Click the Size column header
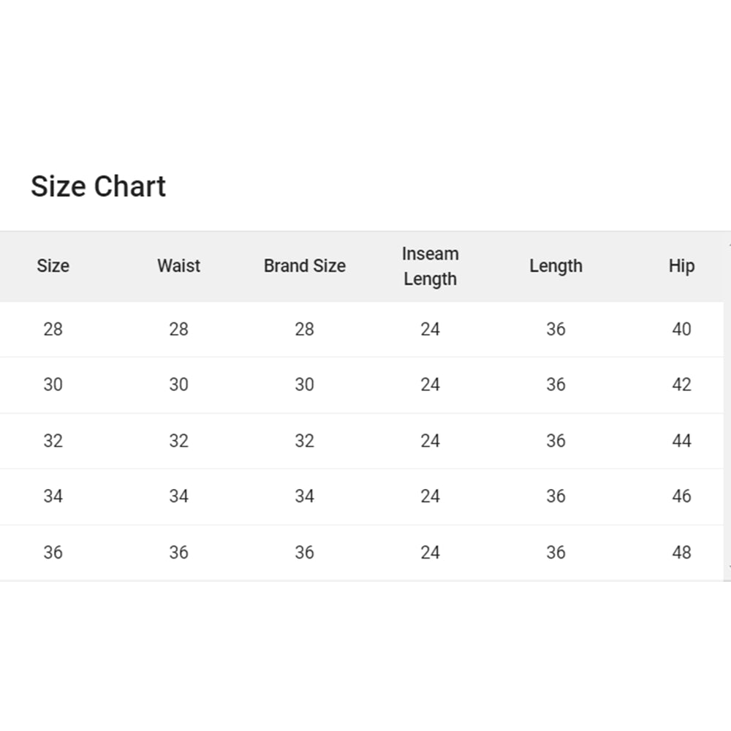Image resolution: width=731 pixels, height=731 pixels. (53, 266)
